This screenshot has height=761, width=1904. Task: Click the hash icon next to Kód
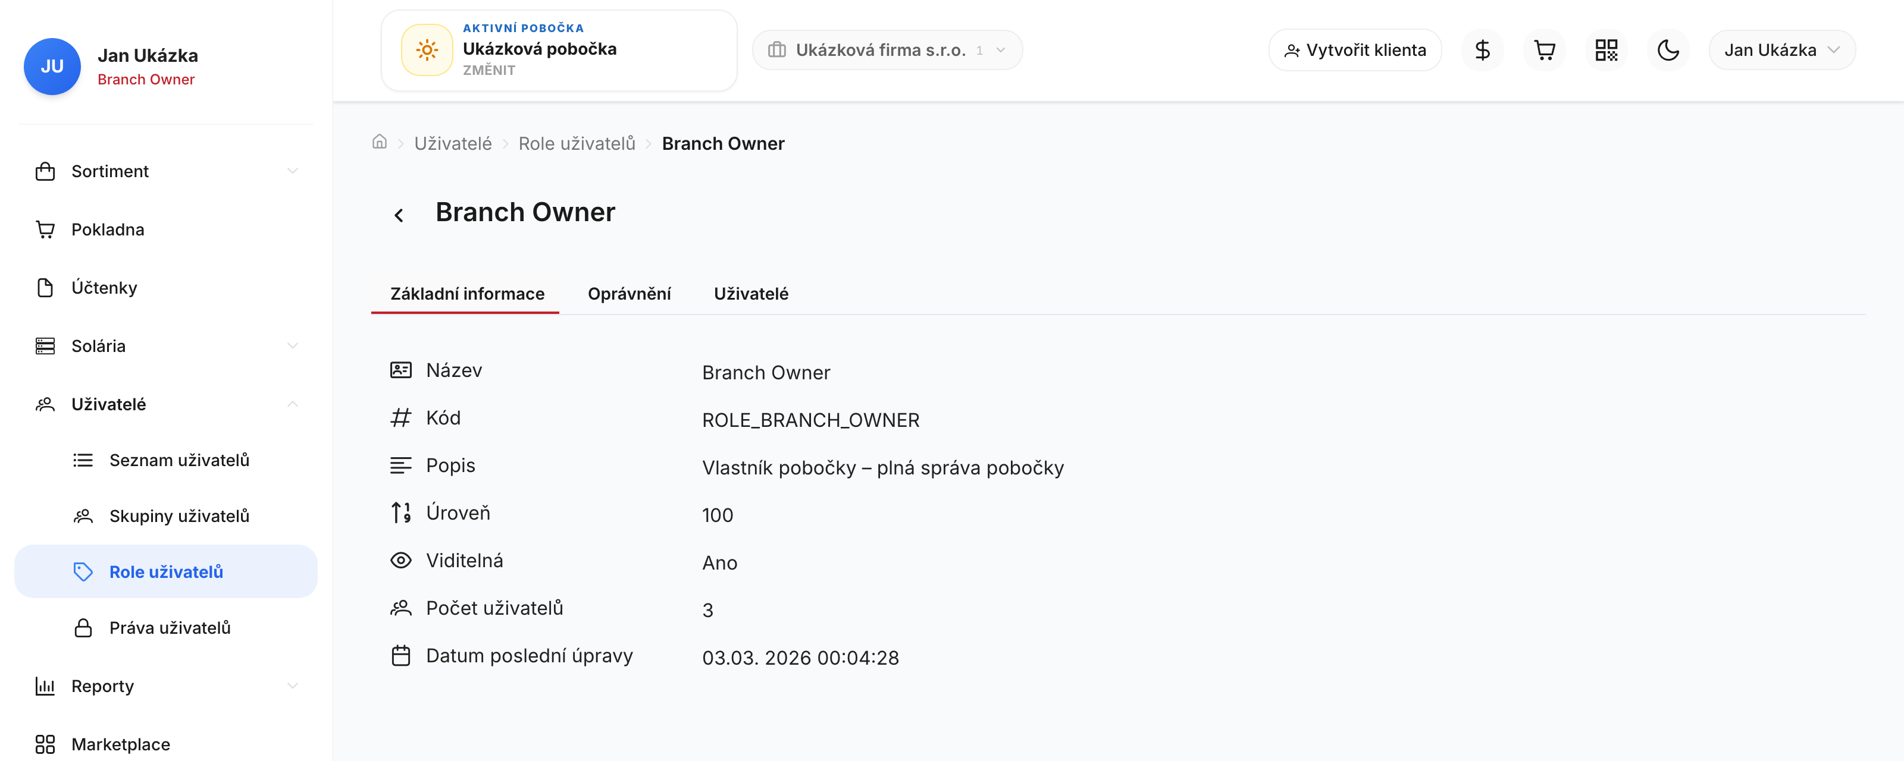point(400,418)
